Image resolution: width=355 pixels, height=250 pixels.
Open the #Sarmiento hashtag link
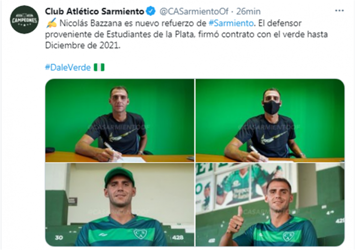click(x=231, y=23)
